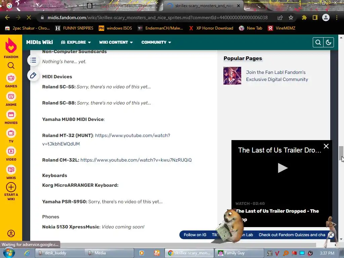Viewport: 344px width, 258px height.
Task: Switch to the Google wallpaper search tab
Action: [x=44, y=6]
